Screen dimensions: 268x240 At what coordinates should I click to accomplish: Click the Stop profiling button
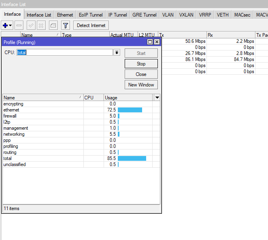[141, 64]
